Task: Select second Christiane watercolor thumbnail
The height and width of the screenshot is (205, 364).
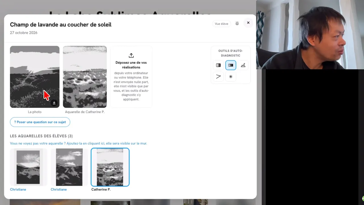Action: pos(69,167)
